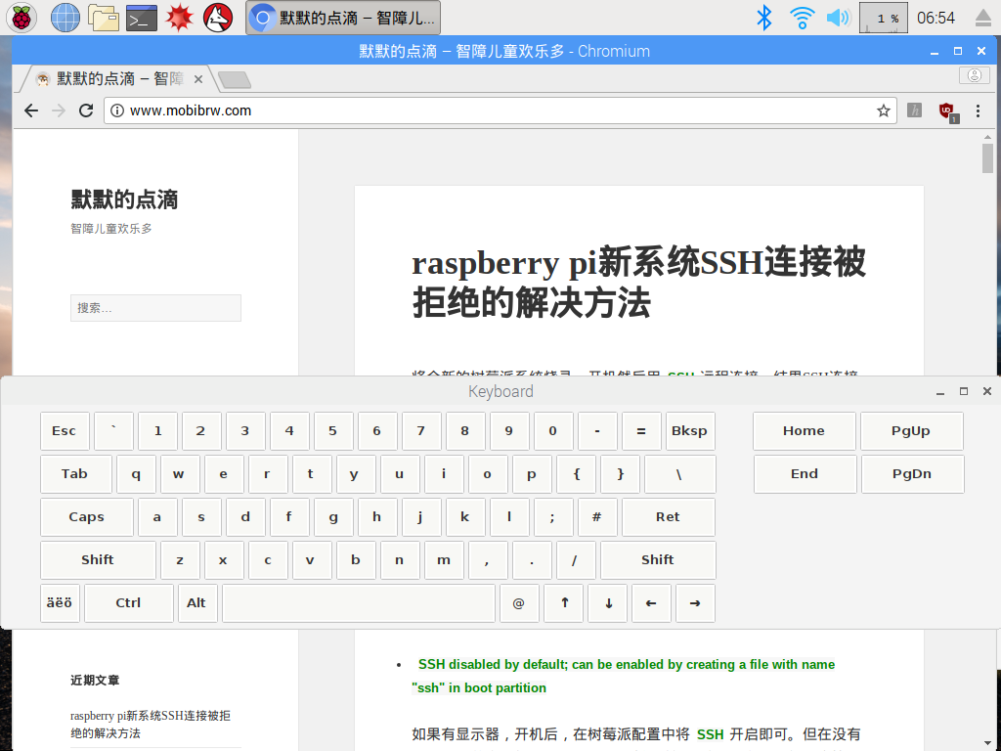Screen dimensions: 1001x751
Task: Switch to the 默默的点滴 browser tab
Action: pyautogui.click(x=112, y=79)
